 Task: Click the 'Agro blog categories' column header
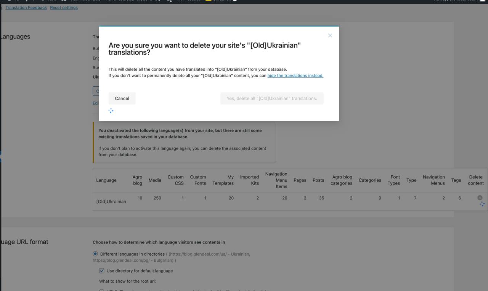[342, 180]
